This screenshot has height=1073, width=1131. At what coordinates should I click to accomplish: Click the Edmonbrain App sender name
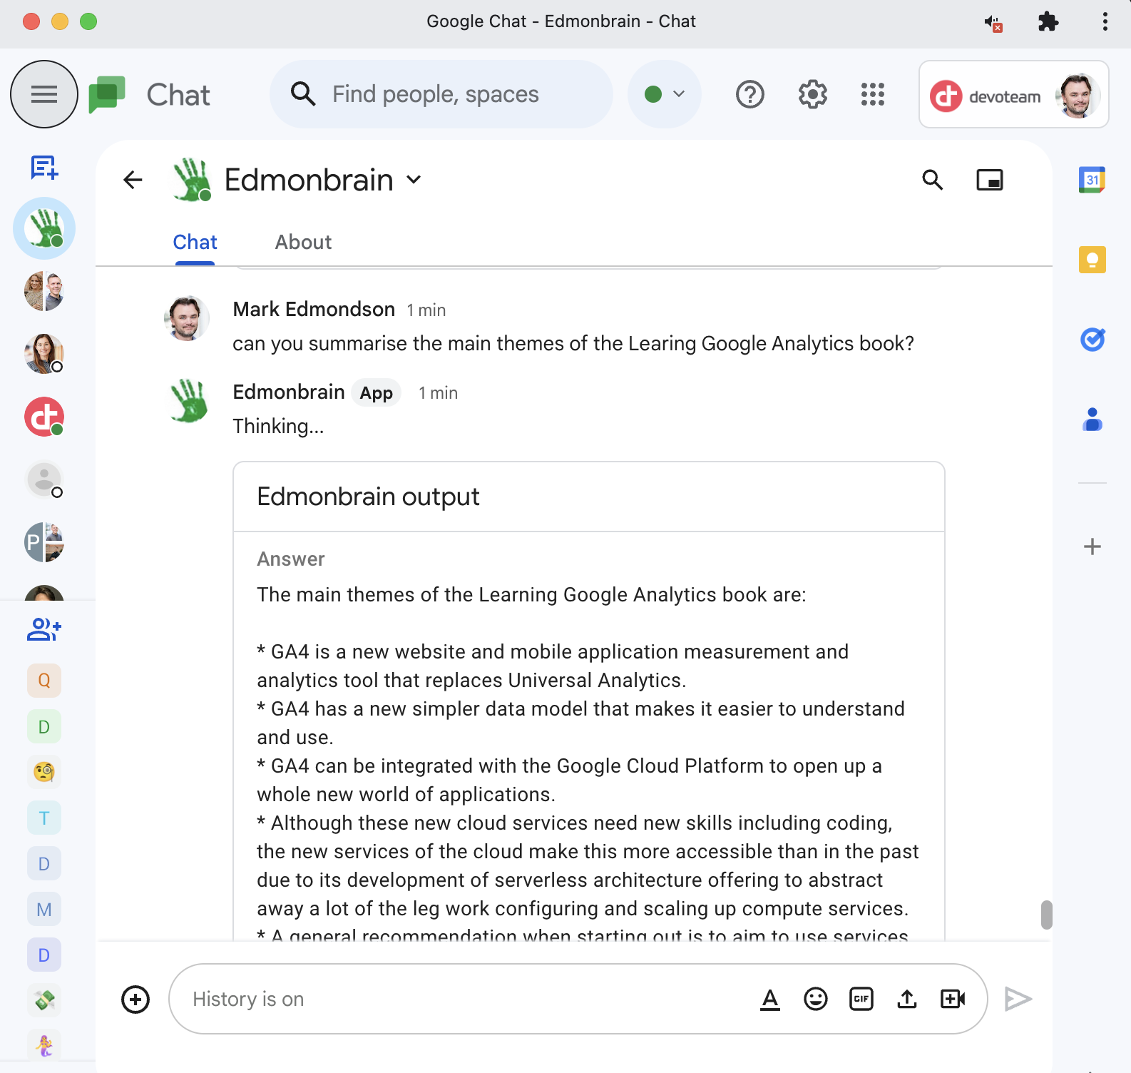click(289, 392)
